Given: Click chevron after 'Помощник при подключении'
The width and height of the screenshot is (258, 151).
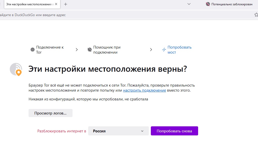Looking at the screenshot, I should tap(151, 50).
